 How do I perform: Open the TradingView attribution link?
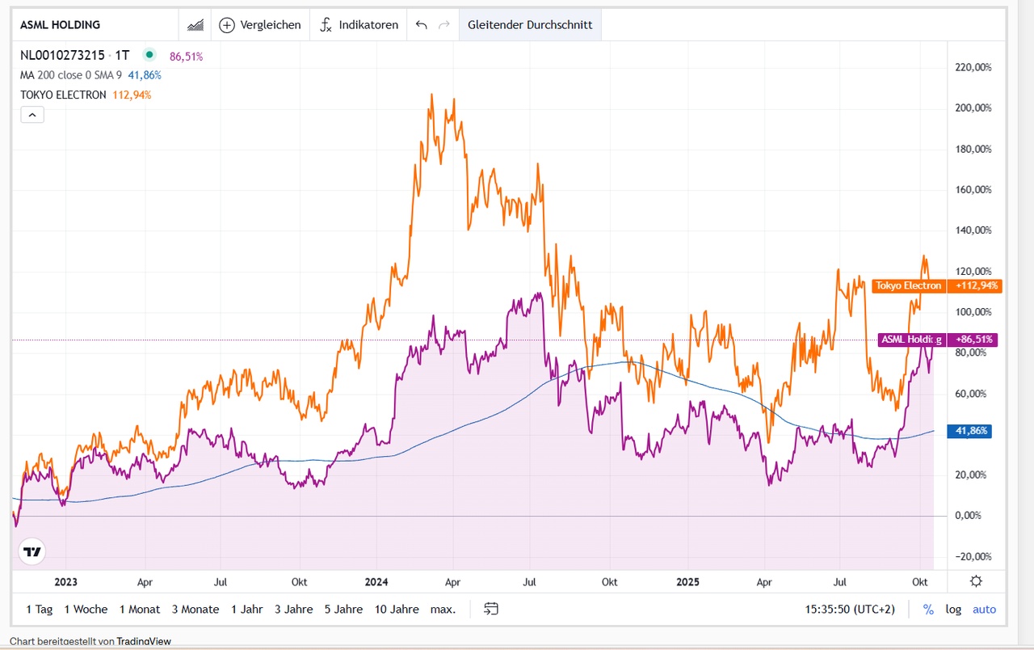coord(144,641)
